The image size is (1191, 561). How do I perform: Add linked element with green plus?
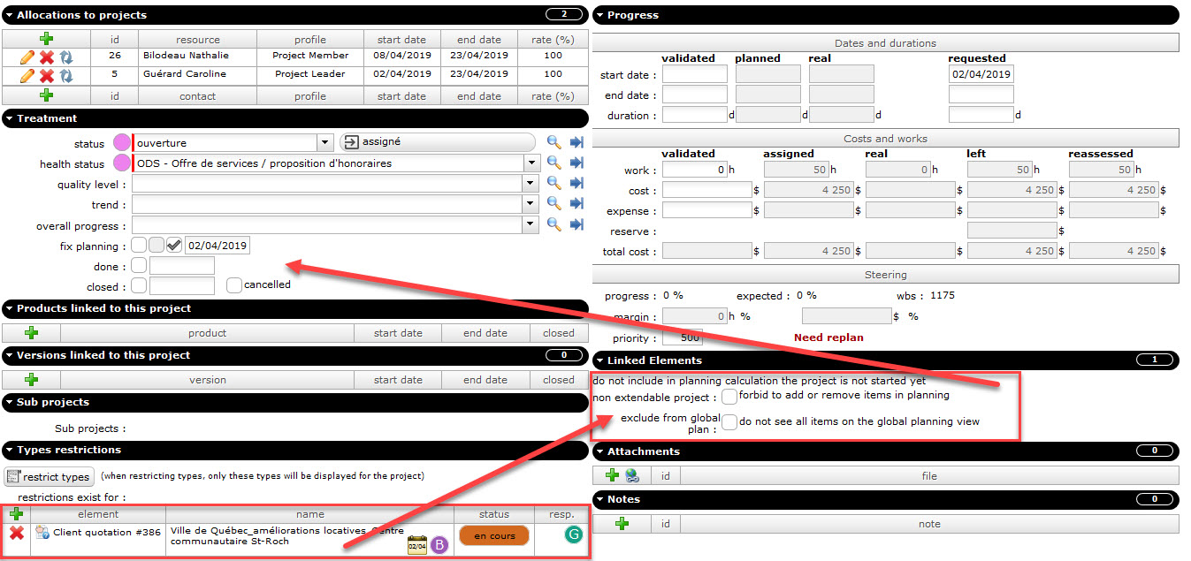(16, 513)
